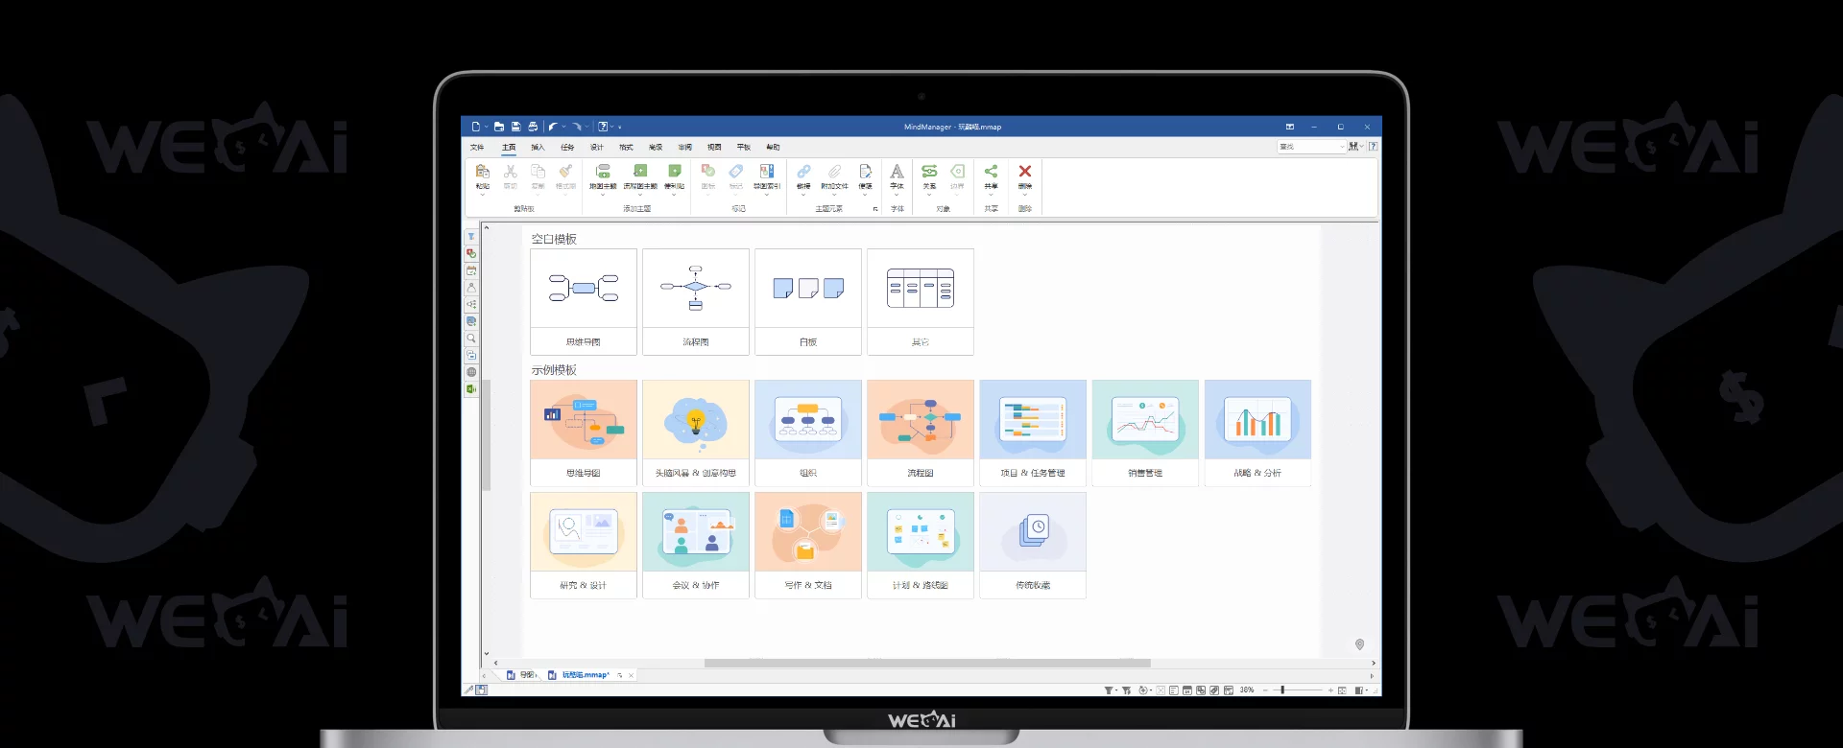1843x748 pixels.
Task: Expand the Share (共享) dropdown arrow
Action: point(991,195)
